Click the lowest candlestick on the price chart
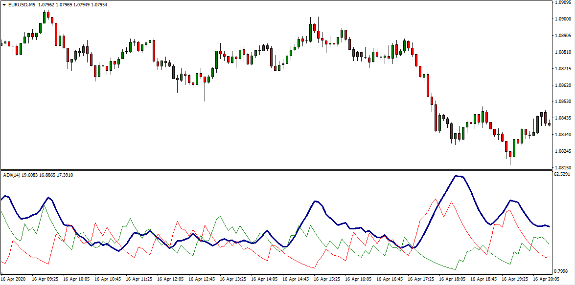 510,157
